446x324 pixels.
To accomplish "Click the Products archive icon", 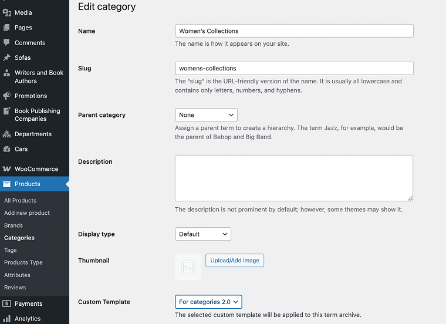I will [x=6, y=184].
